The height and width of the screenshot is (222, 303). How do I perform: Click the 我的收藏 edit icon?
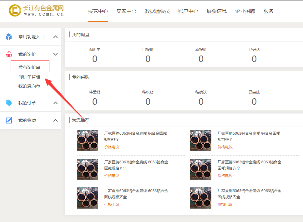pyautogui.click(x=9, y=120)
